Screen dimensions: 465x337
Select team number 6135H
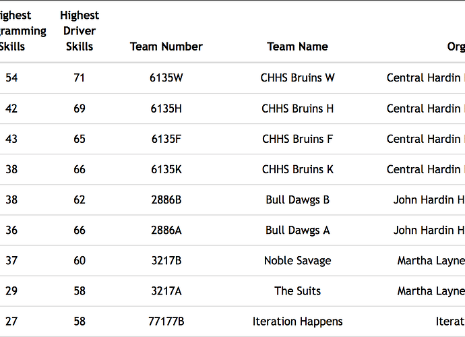[166, 109]
